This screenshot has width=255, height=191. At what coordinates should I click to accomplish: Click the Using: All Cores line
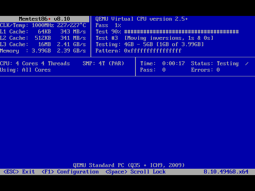(25, 70)
